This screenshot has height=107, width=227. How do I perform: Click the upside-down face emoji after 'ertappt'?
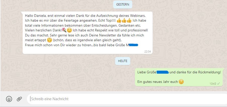(50, 40)
